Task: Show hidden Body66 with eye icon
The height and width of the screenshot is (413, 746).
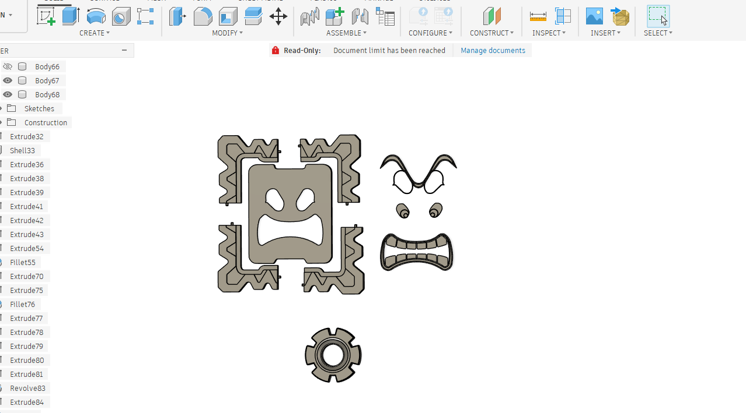Action: pos(8,66)
